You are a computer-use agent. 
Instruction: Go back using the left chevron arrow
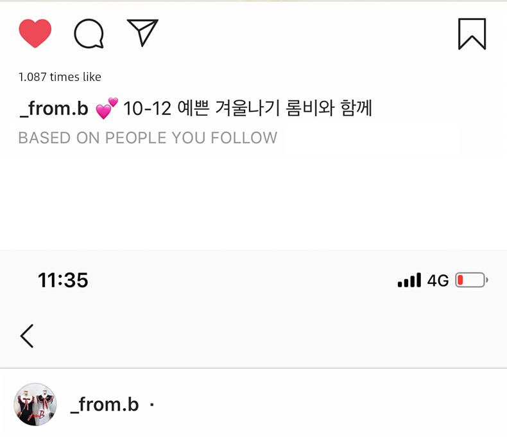click(x=27, y=335)
